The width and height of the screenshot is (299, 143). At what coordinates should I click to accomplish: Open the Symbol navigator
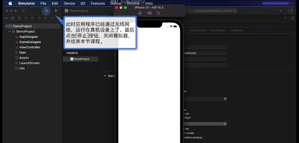[x=19, y=18]
